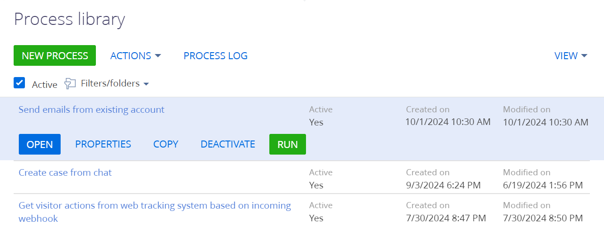Viewport: 604px width, 226px height.
Task: Expand the Filters/folders dropdown arrow
Action: [x=146, y=84]
